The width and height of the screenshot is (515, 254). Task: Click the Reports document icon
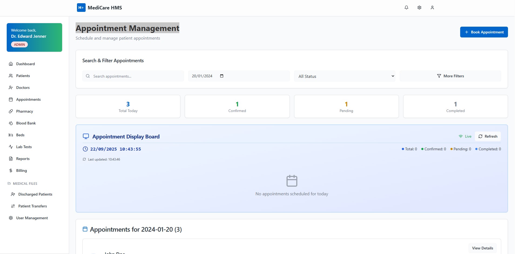[x=11, y=159]
